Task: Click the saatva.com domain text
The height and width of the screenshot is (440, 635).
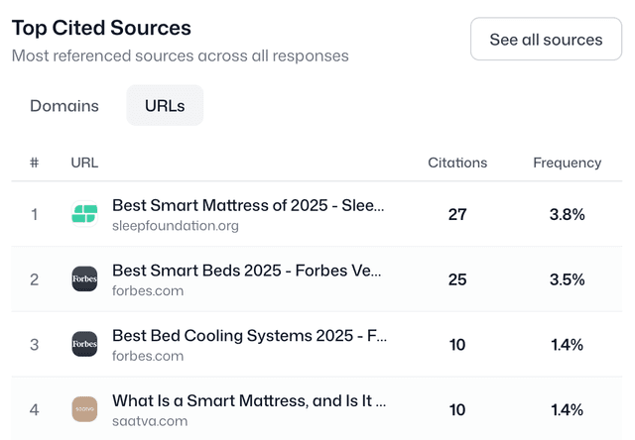Action: pyautogui.click(x=148, y=420)
